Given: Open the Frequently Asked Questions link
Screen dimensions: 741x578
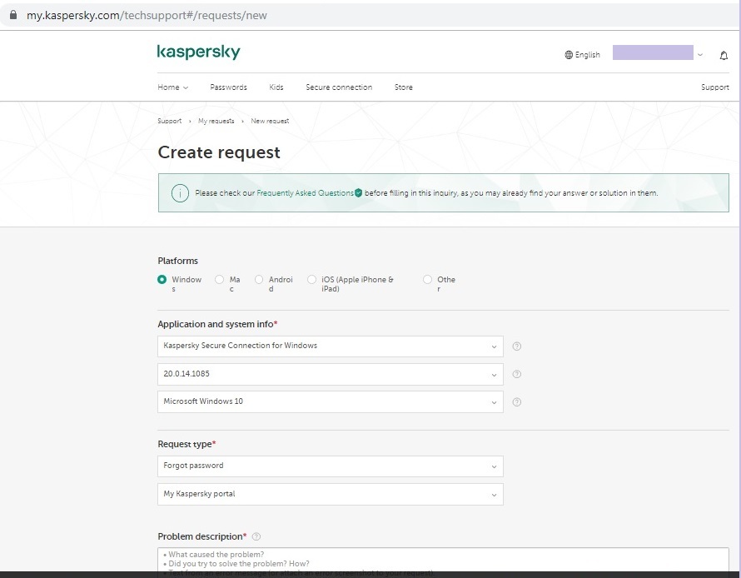Looking at the screenshot, I should (x=306, y=193).
